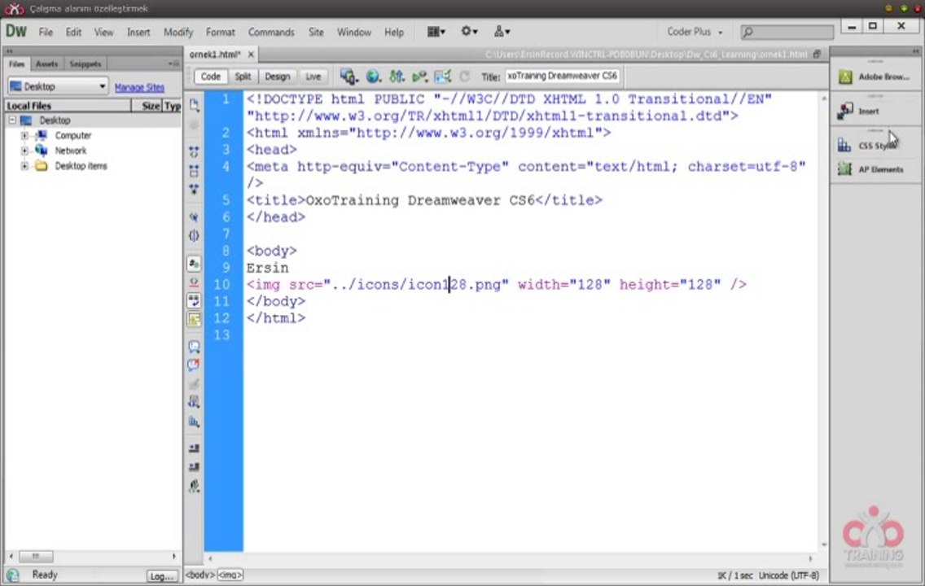Image resolution: width=925 pixels, height=586 pixels.
Task: Click the W3C Validation icon
Action: (419, 76)
